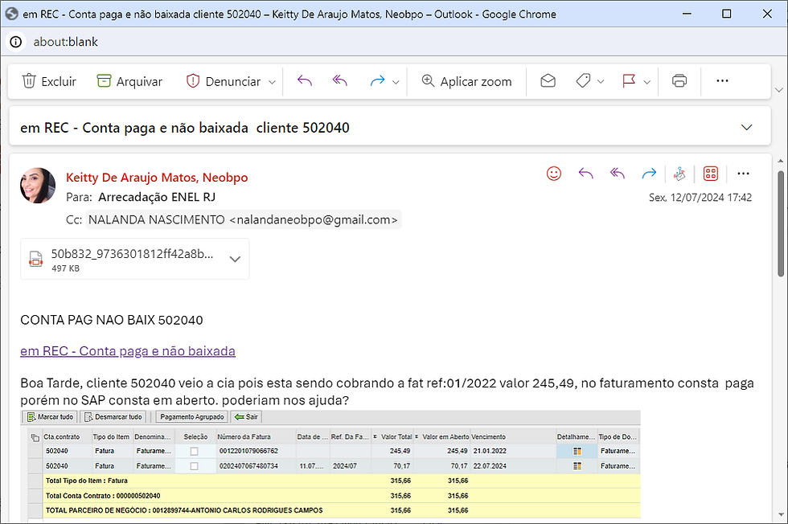
Task: Click the detail icon for the 70,17 invoice
Action: point(577,466)
